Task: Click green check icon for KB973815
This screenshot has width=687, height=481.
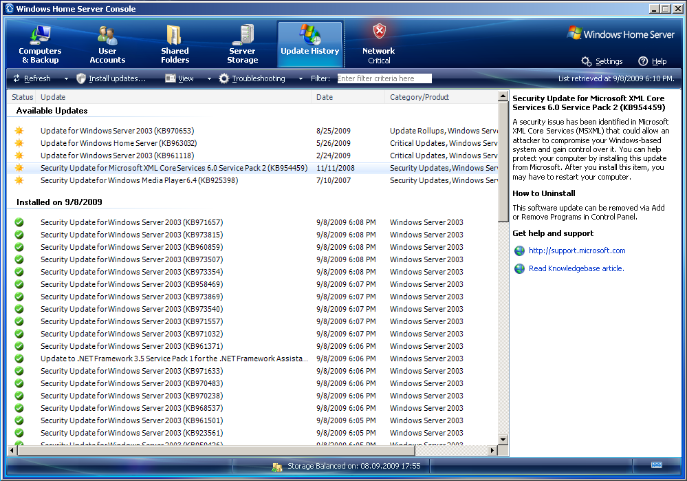Action: pyautogui.click(x=19, y=235)
